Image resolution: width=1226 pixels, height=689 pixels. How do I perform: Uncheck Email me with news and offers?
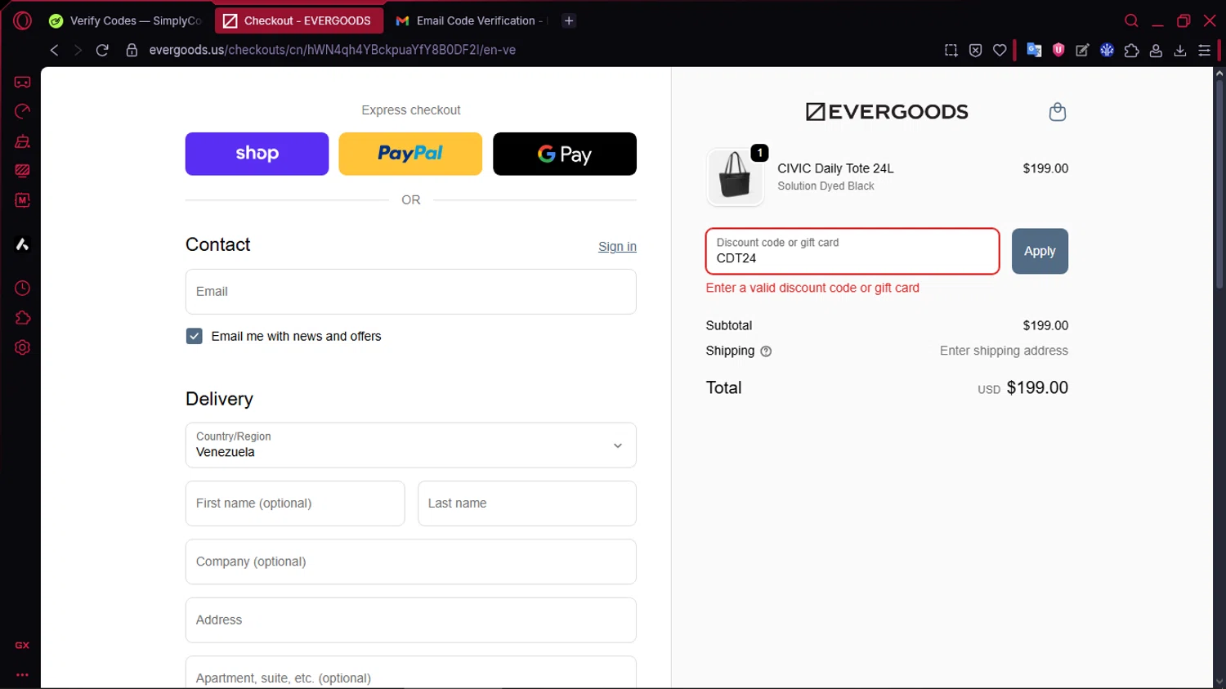[x=194, y=336]
